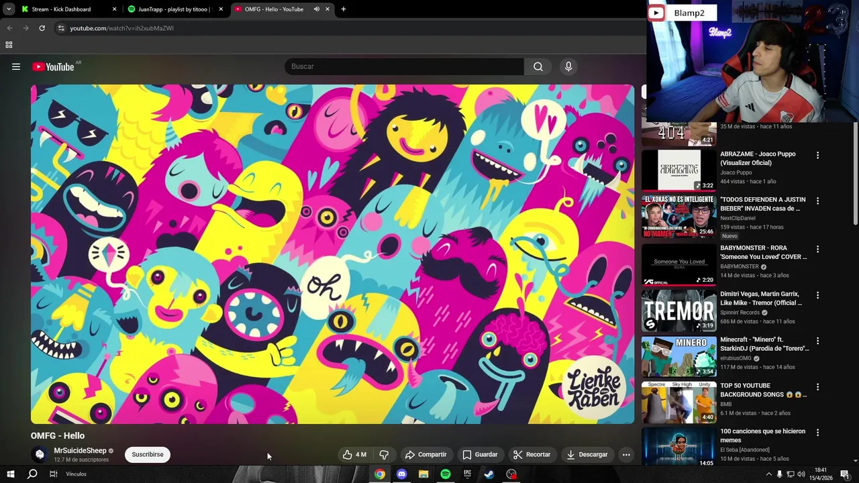859x483 pixels.
Task: Open the MINERO Minecraft thumbnail
Action: 678,356
